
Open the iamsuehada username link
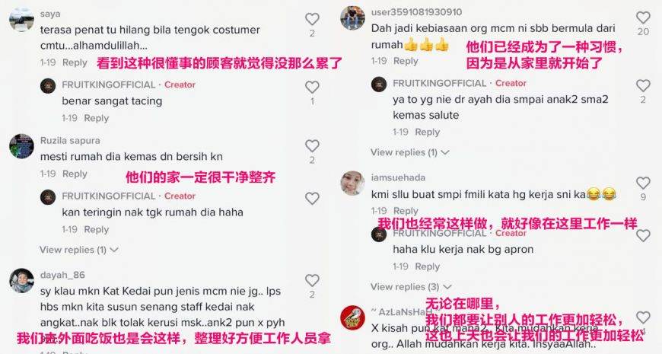(398, 177)
